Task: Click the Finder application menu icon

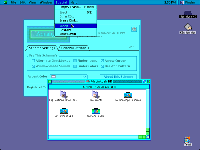Action: coord(182,2)
